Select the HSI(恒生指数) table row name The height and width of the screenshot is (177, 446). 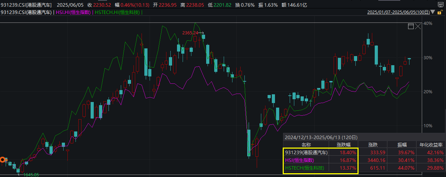(x=300, y=161)
